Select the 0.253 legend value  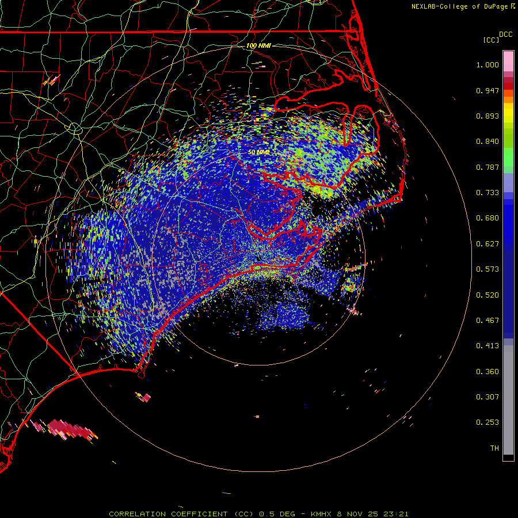pyautogui.click(x=487, y=422)
